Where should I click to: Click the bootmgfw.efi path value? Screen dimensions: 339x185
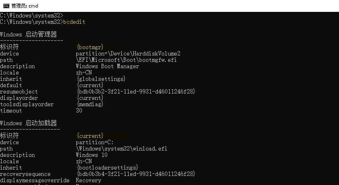click(x=126, y=60)
